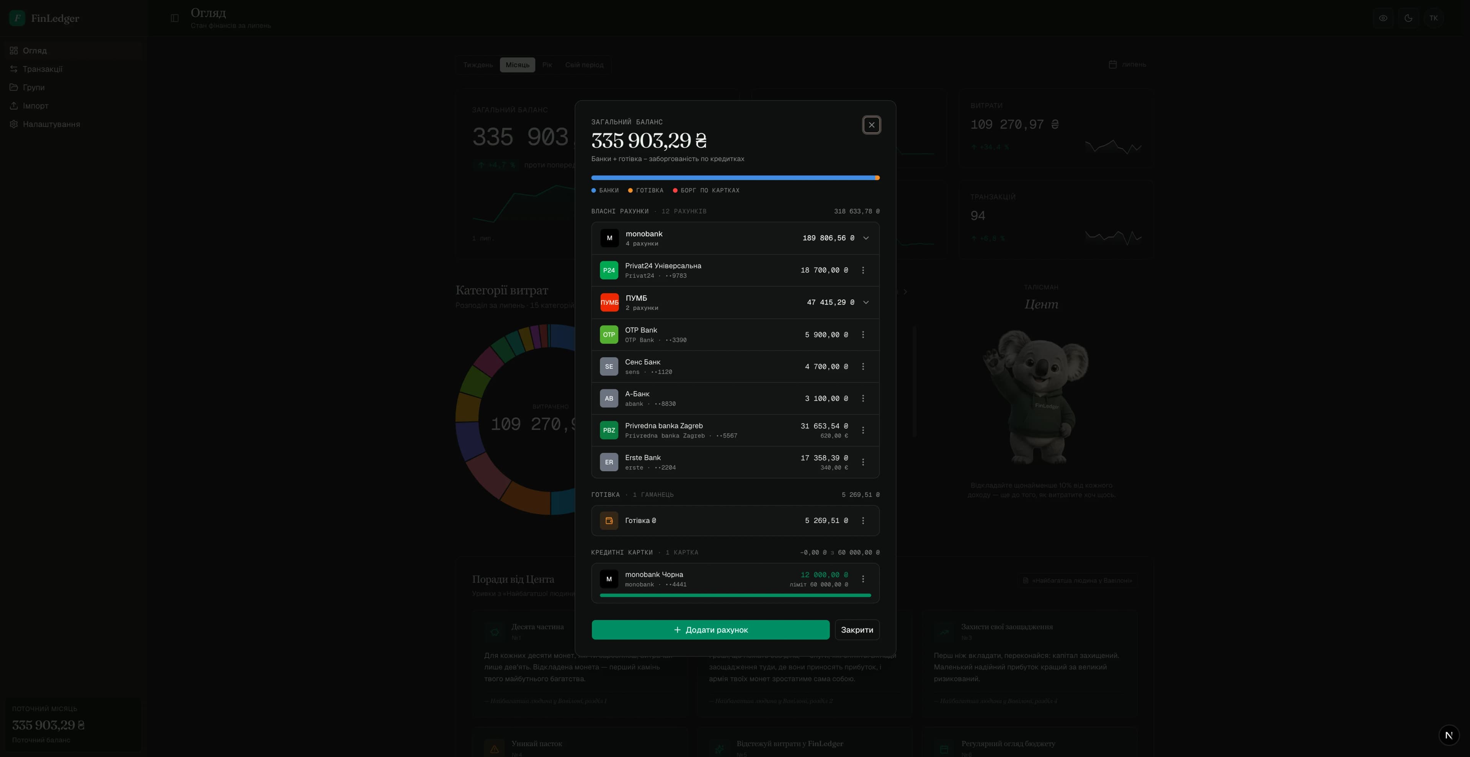Open the three-dot menu for OTP Bank

point(863,335)
